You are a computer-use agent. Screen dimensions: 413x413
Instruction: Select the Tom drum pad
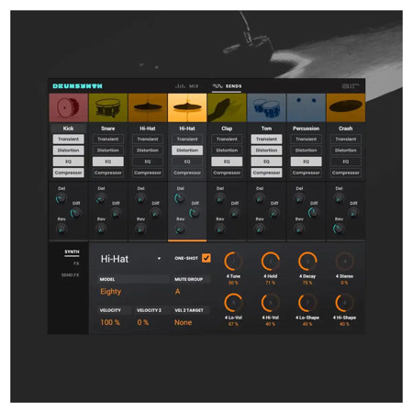click(266, 107)
